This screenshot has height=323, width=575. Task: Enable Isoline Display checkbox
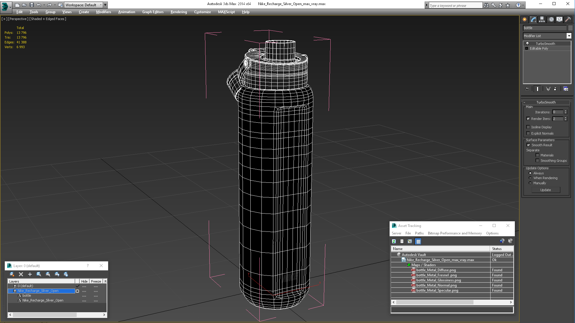click(x=528, y=127)
